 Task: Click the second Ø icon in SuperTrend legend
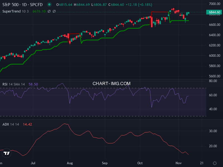tap(54, 11)
